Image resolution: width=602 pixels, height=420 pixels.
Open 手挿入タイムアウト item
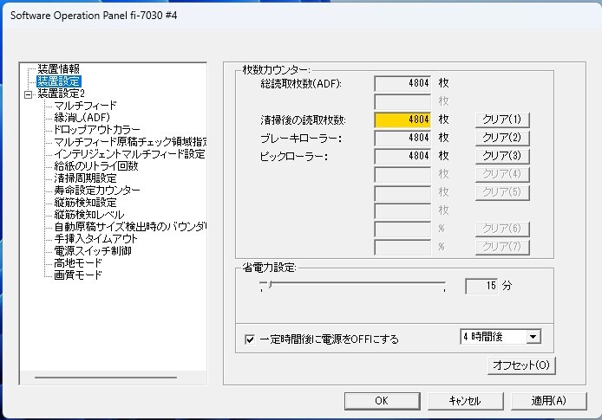click(95, 239)
